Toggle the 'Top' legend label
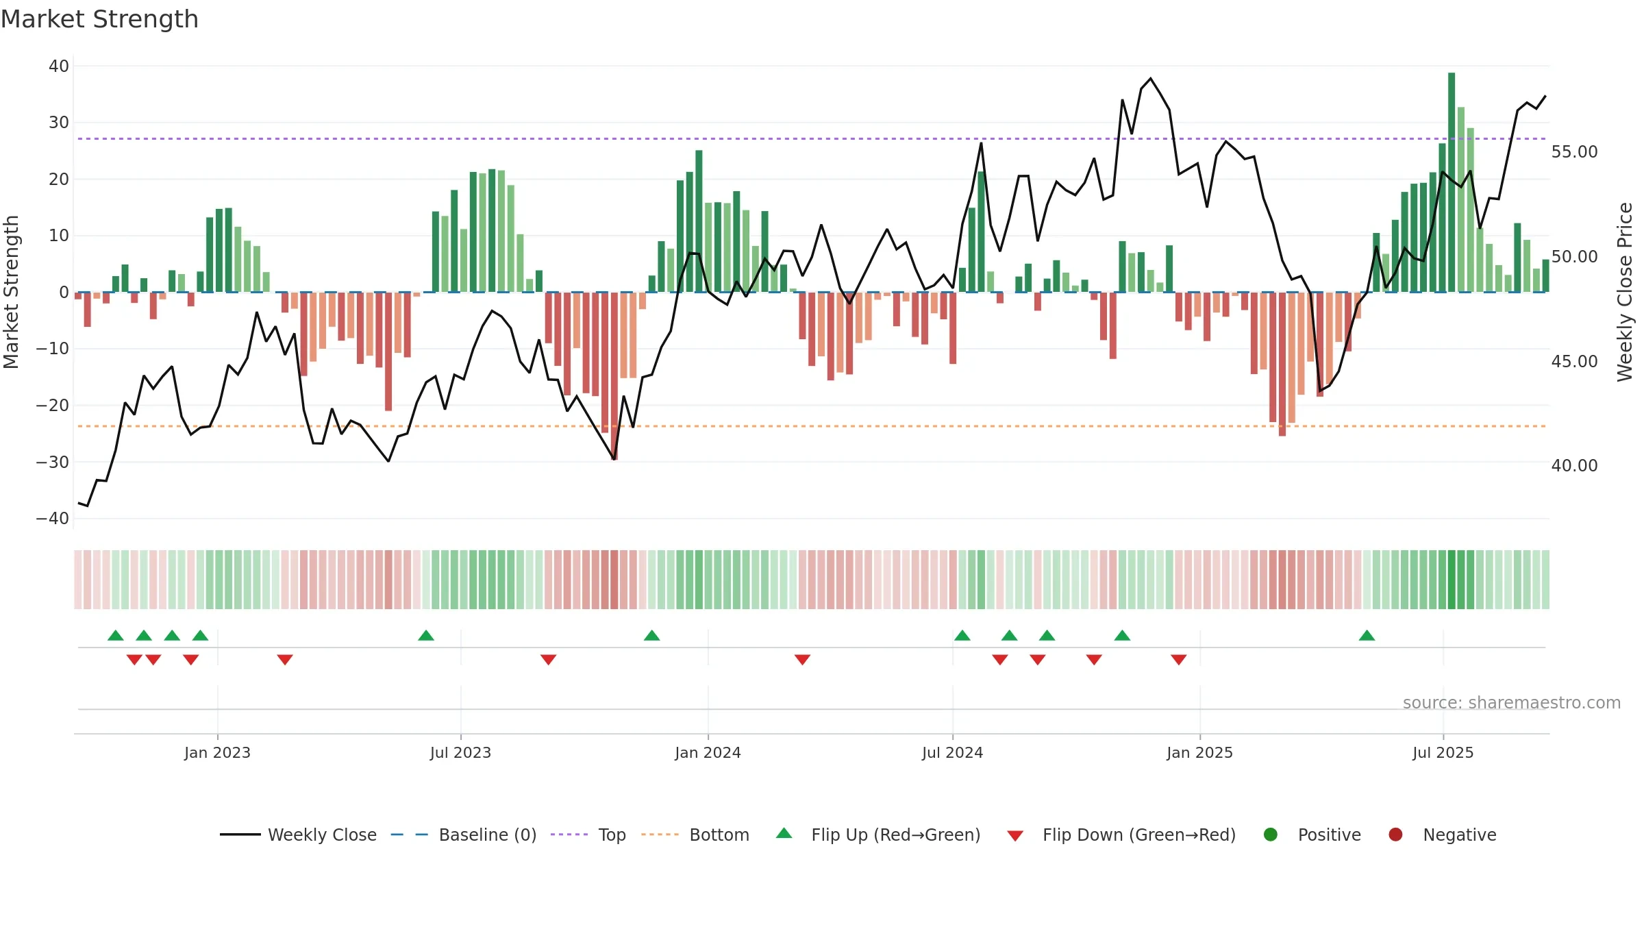The width and height of the screenshot is (1644, 925). coord(612,835)
